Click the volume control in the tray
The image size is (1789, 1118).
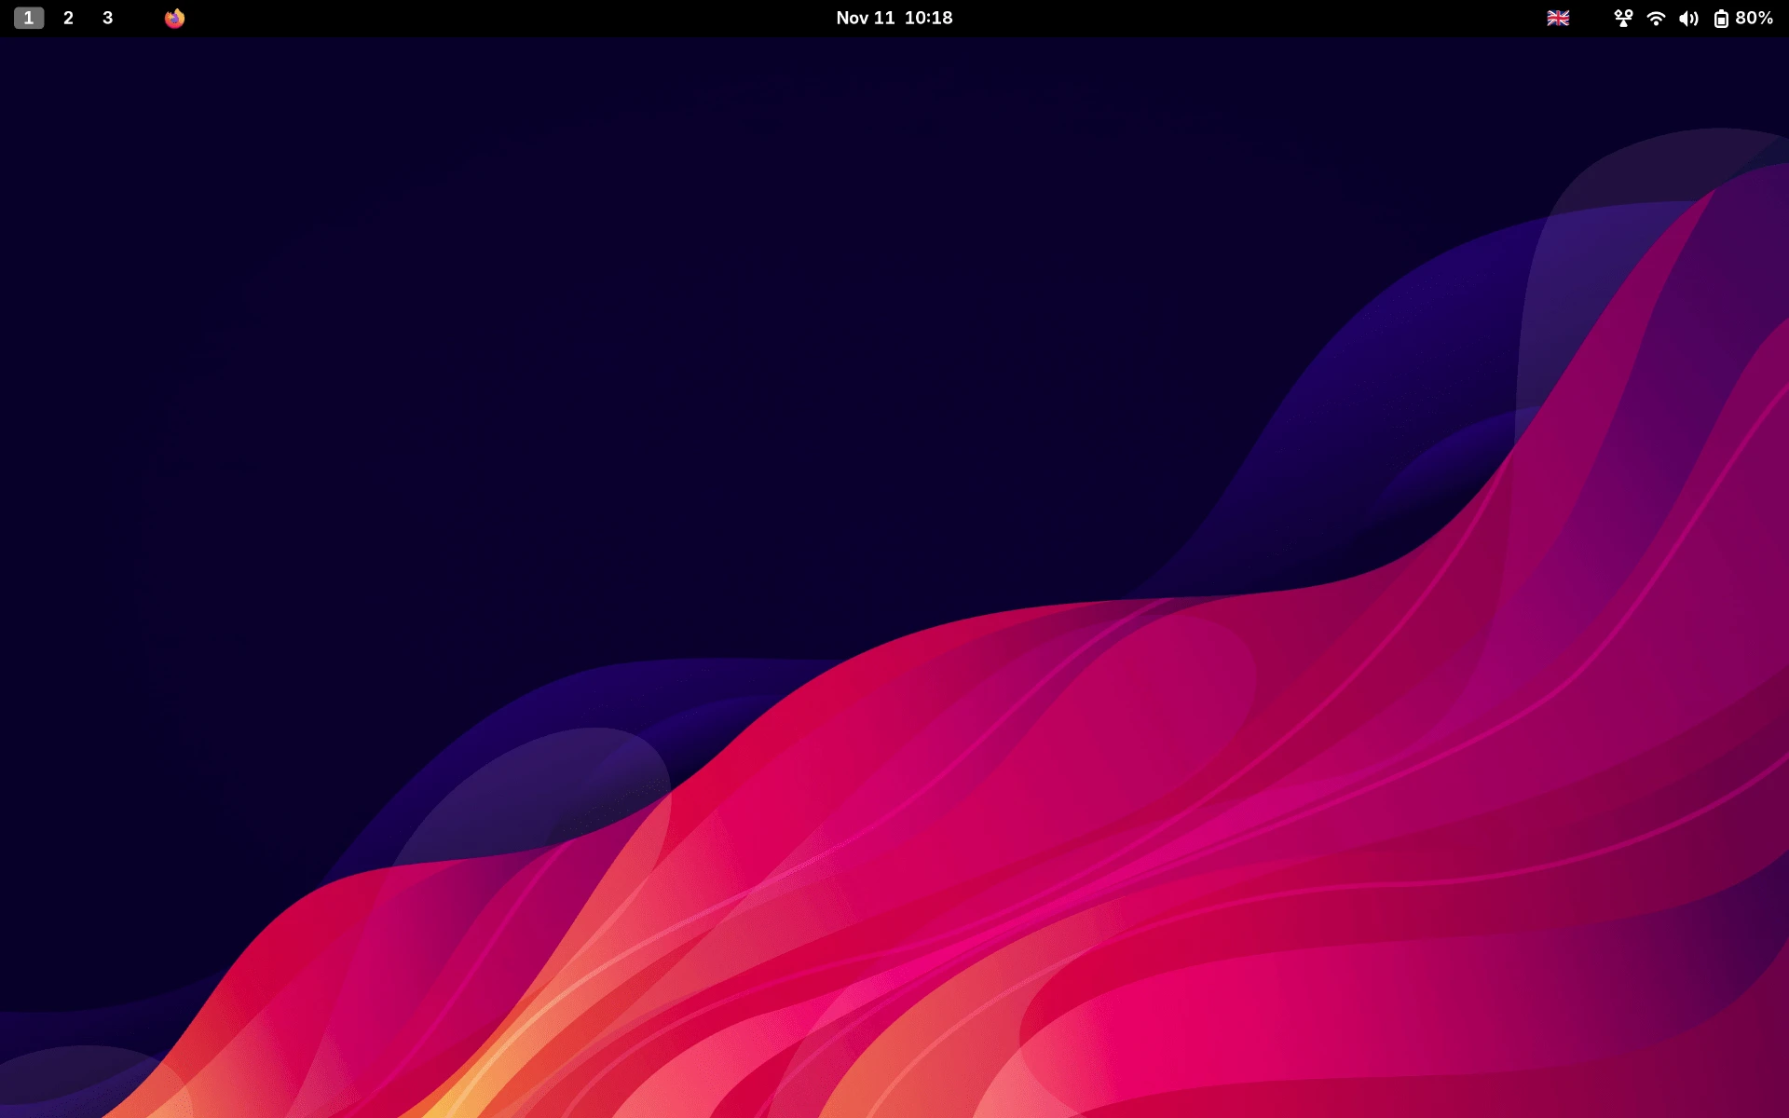[x=1688, y=17]
